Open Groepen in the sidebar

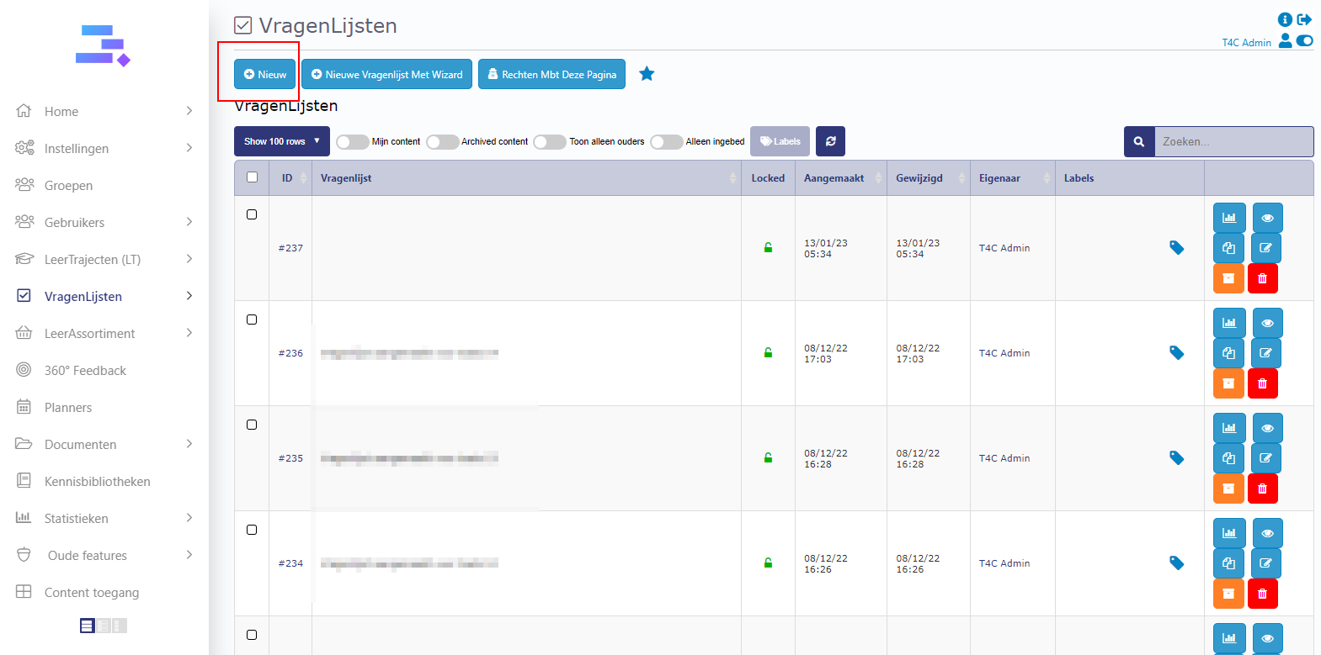(69, 186)
